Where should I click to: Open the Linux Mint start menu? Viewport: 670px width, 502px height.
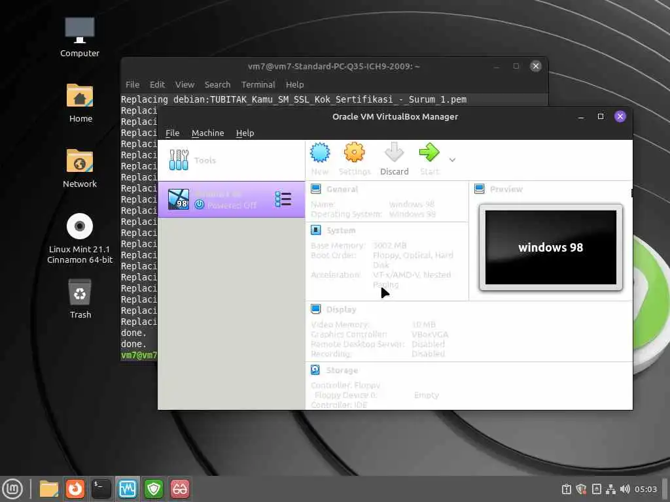coord(12,489)
